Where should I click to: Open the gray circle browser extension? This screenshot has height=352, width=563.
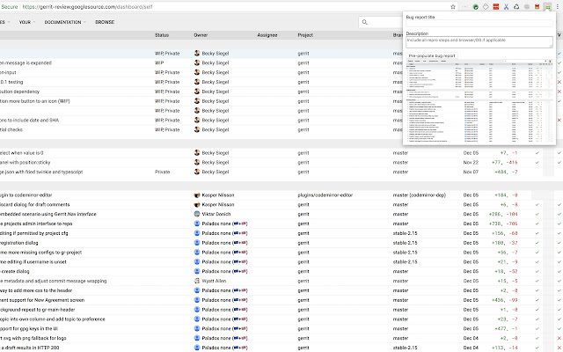tap(527, 6)
